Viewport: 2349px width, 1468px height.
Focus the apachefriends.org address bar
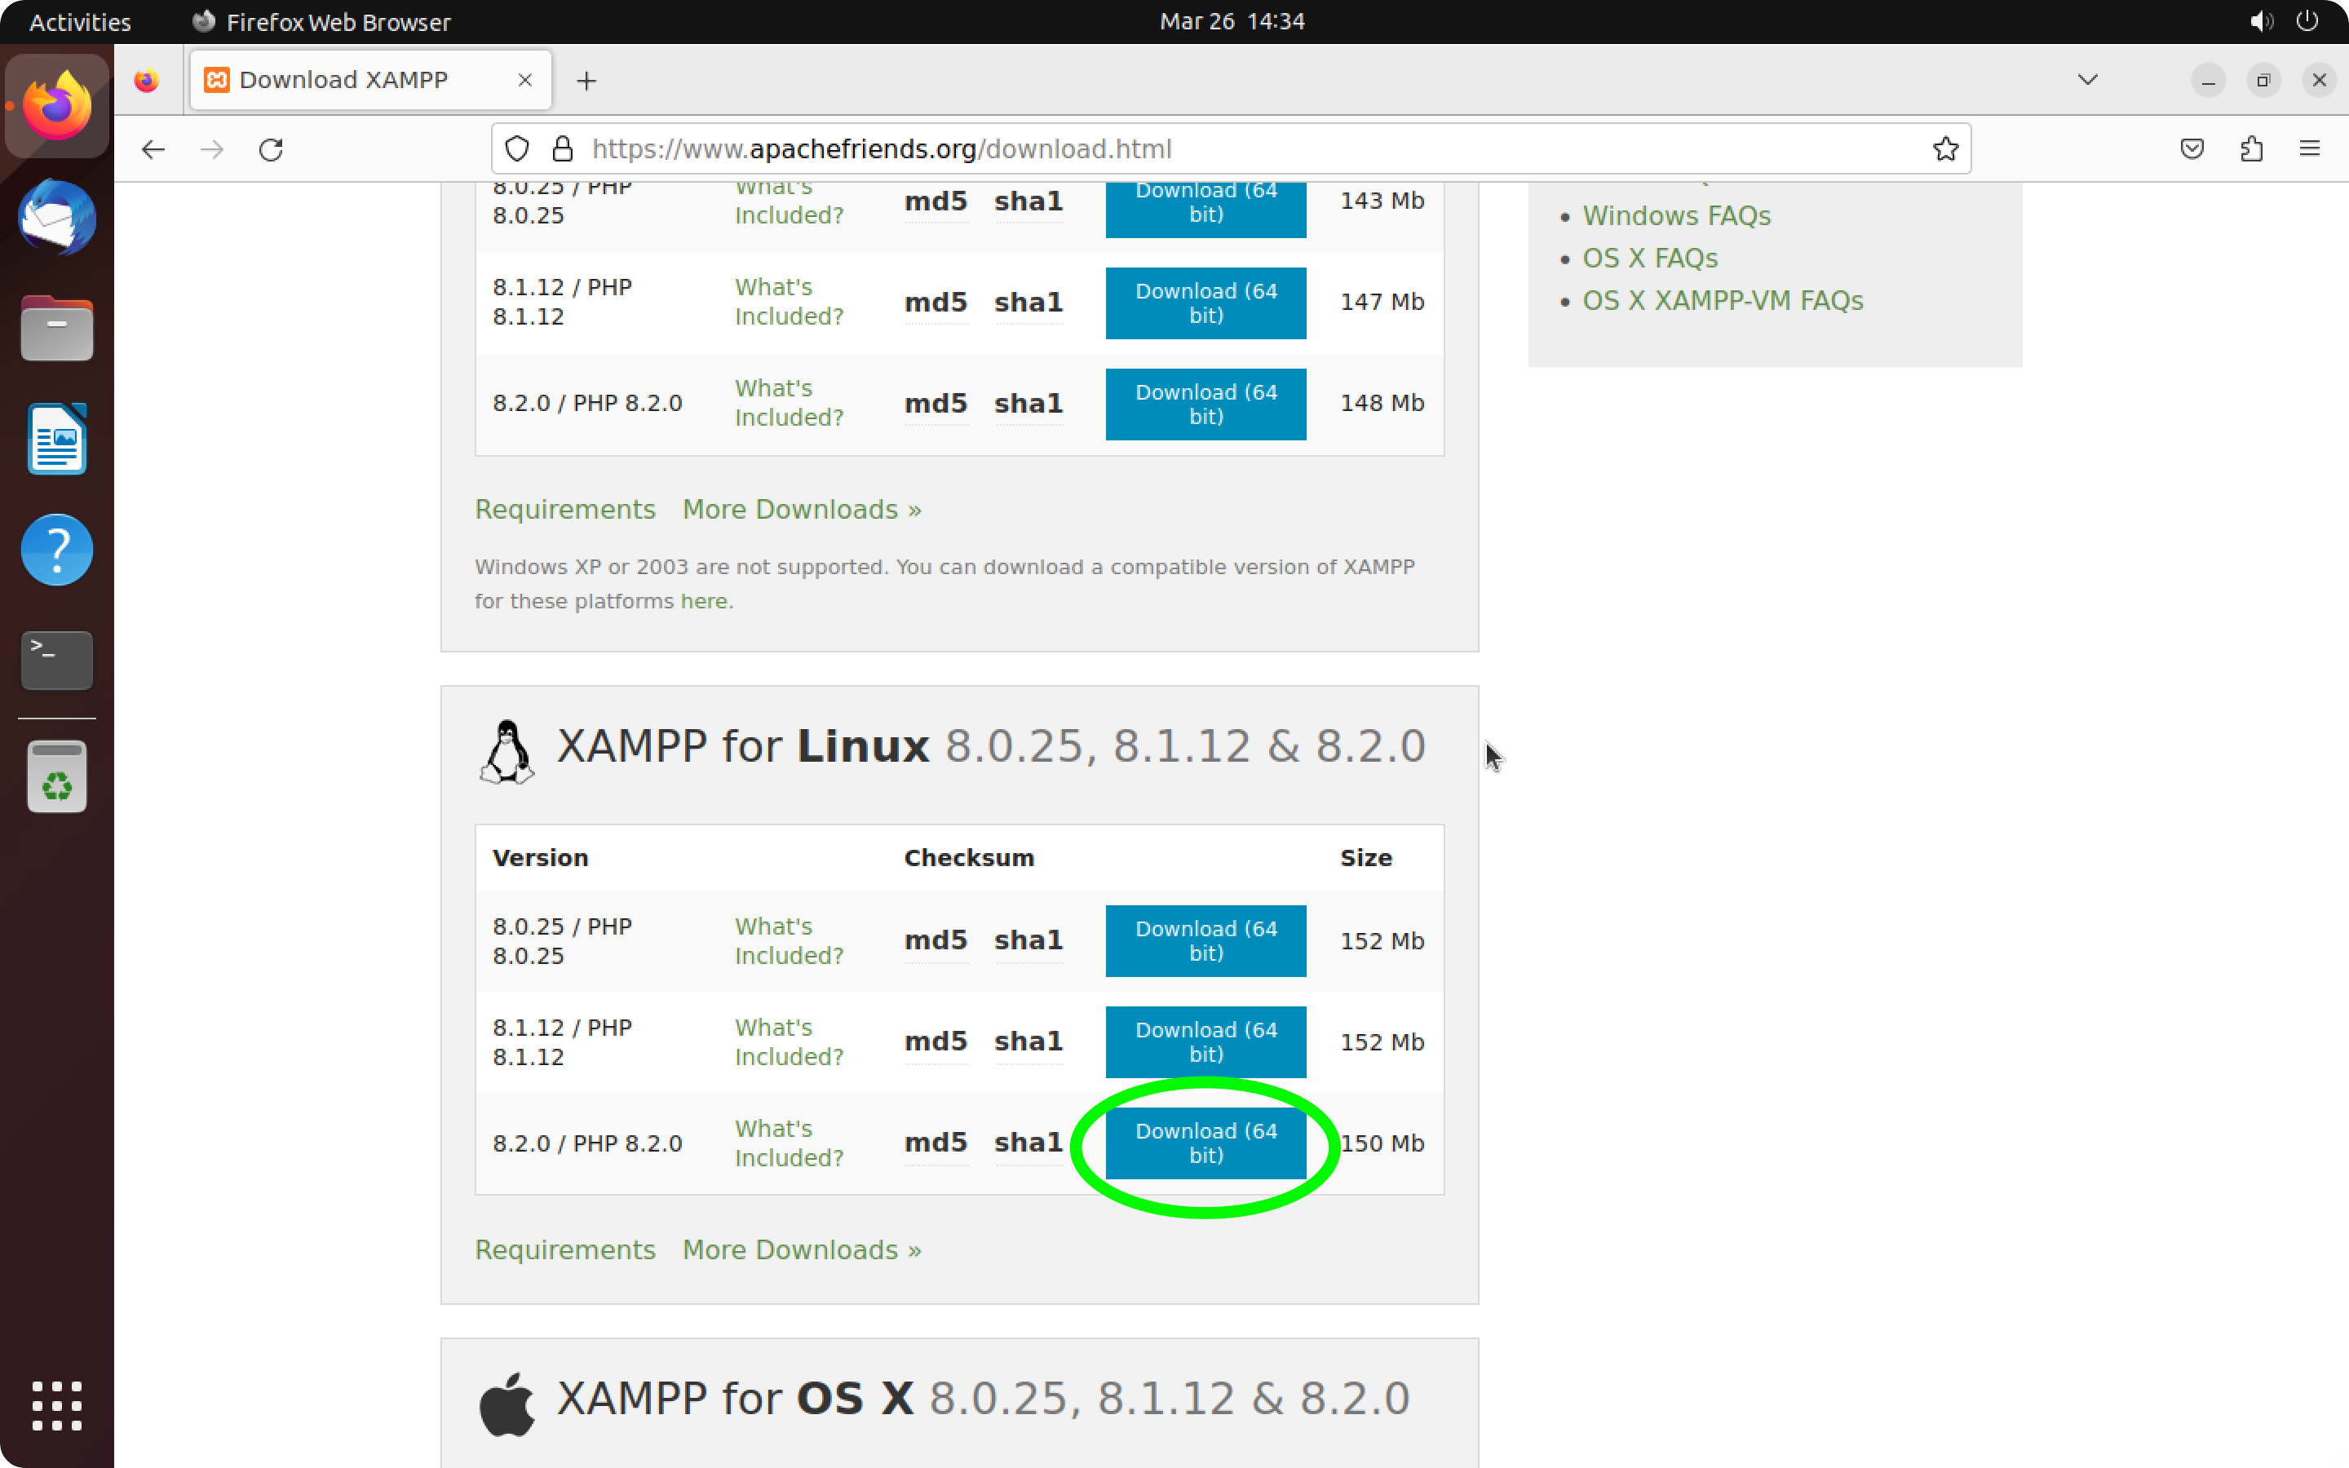point(1231,148)
